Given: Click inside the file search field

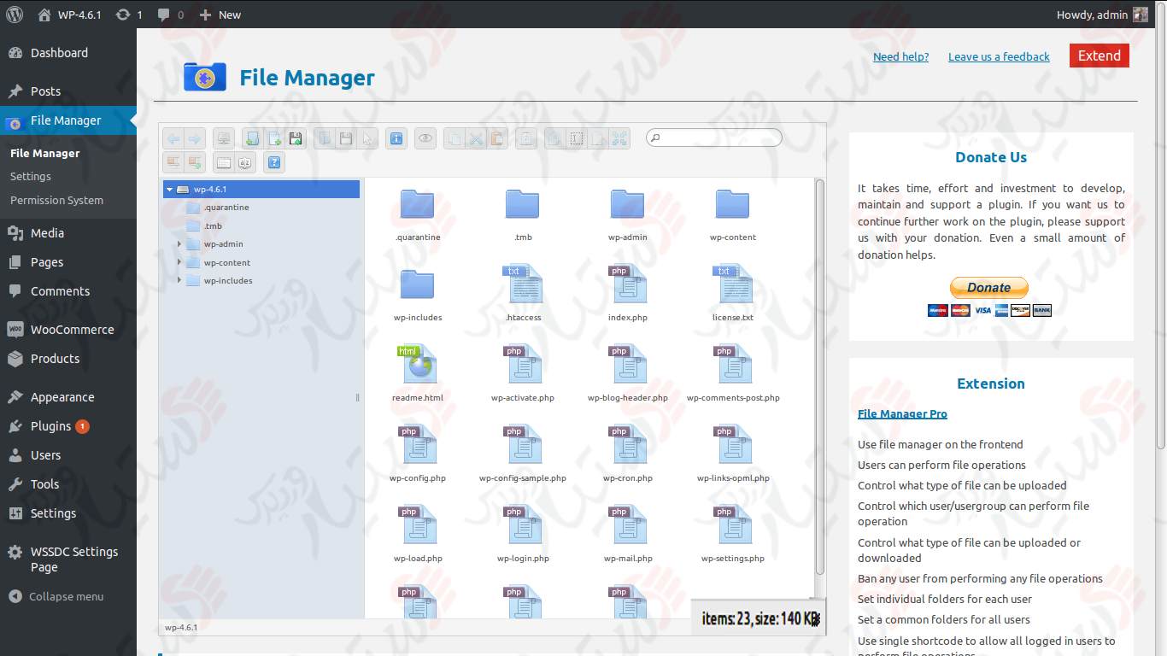Looking at the screenshot, I should (713, 138).
